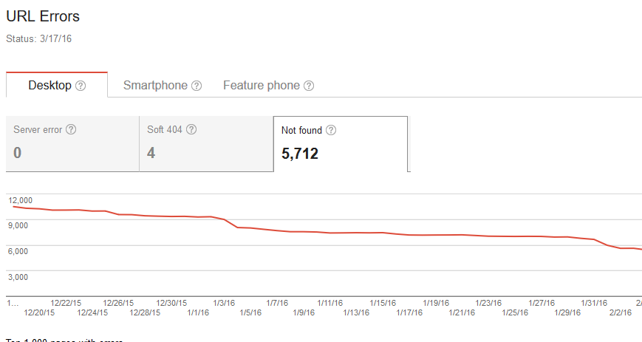Click the 1/15/16 date axis label
This screenshot has height=342, width=642.
(x=383, y=303)
